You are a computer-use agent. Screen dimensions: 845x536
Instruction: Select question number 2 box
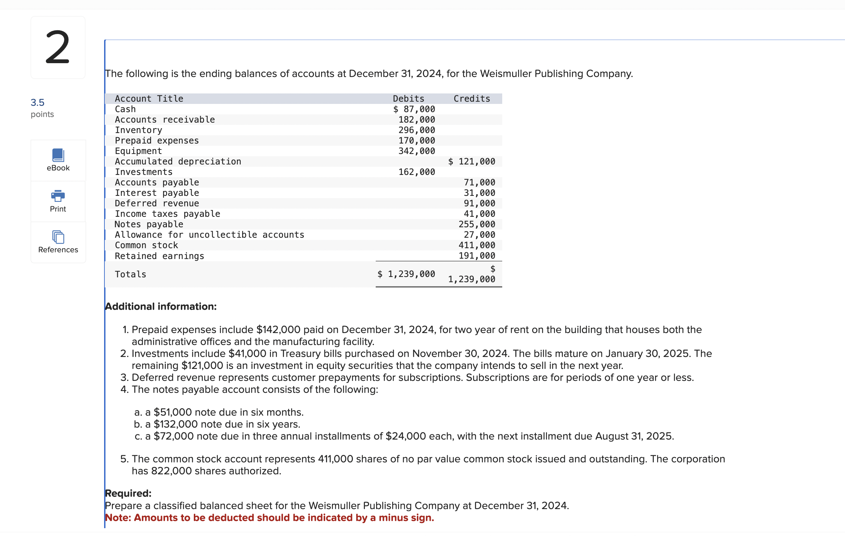[x=58, y=47]
